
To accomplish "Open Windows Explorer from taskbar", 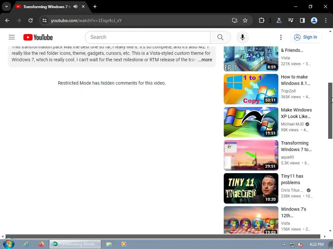I will tap(109, 244).
